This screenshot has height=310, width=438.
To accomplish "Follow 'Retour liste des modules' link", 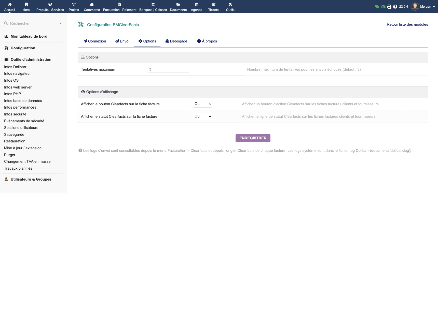I will tap(407, 24).
